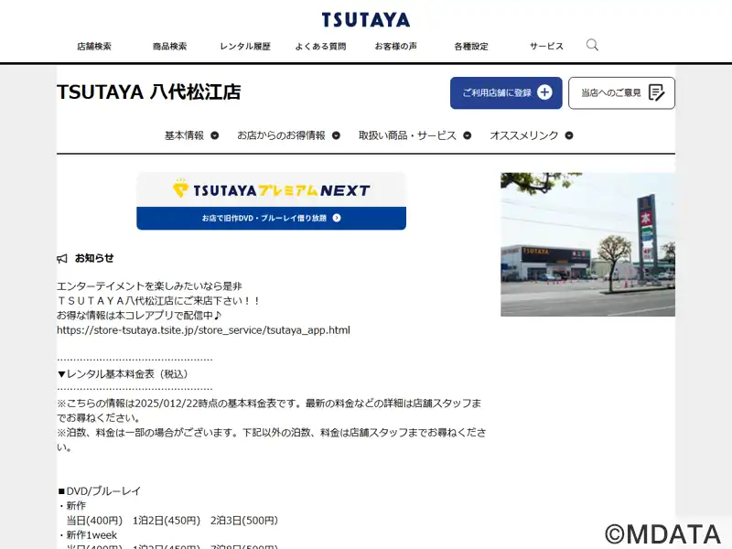Click the 当店へのご意見 button
The image size is (732, 549).
tap(621, 93)
